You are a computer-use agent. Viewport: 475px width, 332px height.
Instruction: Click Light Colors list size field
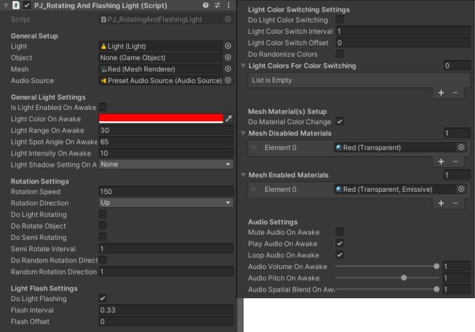click(457, 65)
